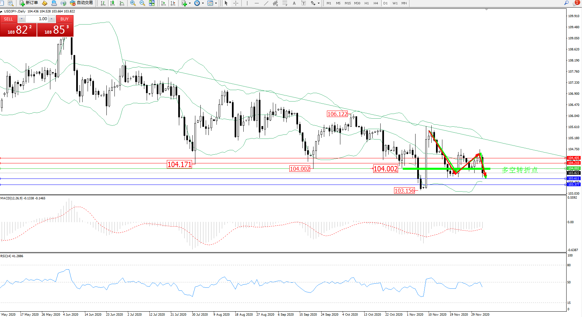This screenshot has height=317, width=582.
Task: Click the Zoom Out magnifier icon
Action: coord(142,3)
